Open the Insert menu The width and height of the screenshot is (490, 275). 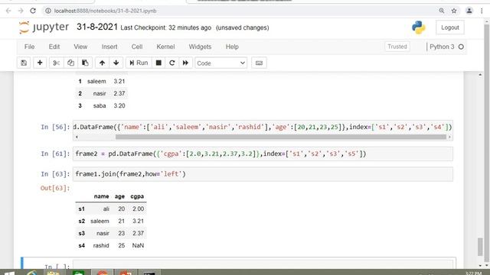click(109, 47)
